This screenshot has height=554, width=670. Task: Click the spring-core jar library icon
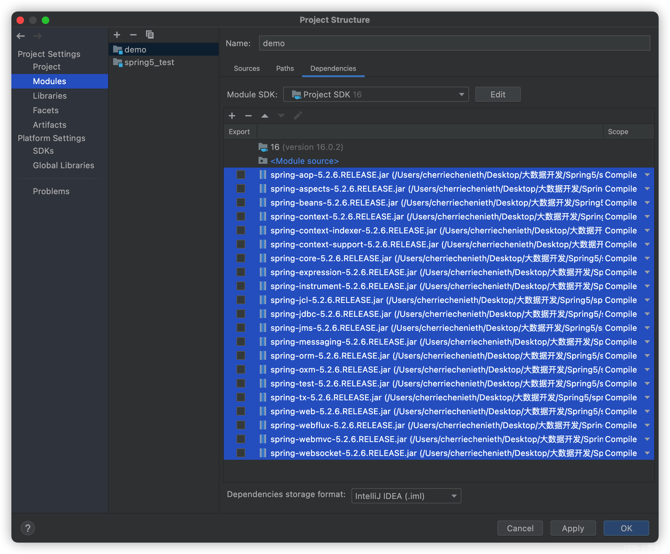point(263,258)
